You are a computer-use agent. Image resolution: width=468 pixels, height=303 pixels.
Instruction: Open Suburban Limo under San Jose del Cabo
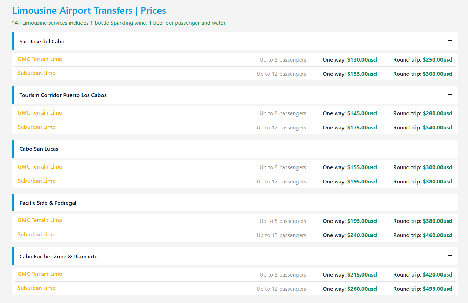36,73
